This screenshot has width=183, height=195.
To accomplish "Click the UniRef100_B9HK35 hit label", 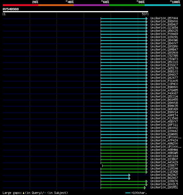I will click(164, 106).
